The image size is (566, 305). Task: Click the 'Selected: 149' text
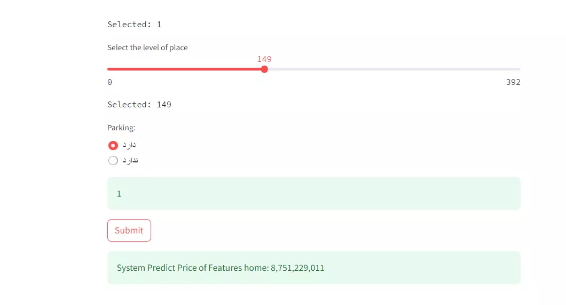[139, 105]
